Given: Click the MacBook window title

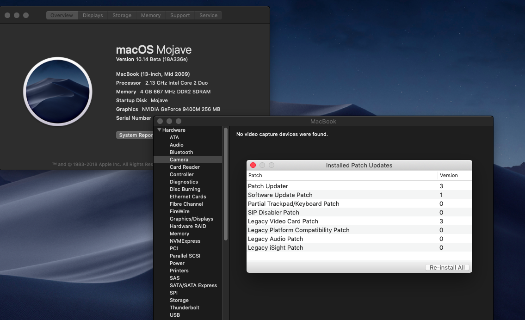Looking at the screenshot, I should (323, 122).
